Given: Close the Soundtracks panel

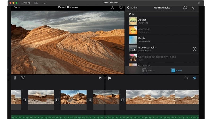Looking at the screenshot, I should click(193, 8).
